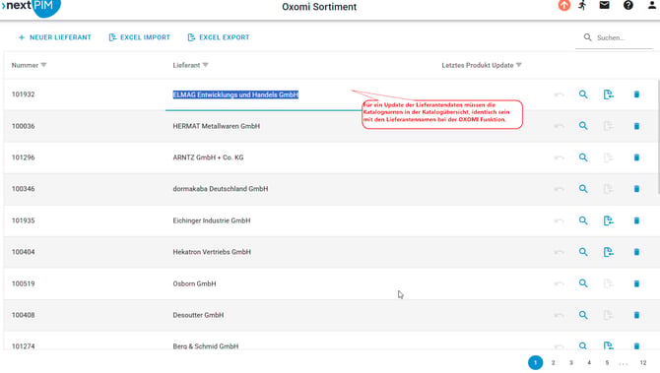660x373 pixels.
Task: Click the running person icon in header
Action: (x=583, y=6)
